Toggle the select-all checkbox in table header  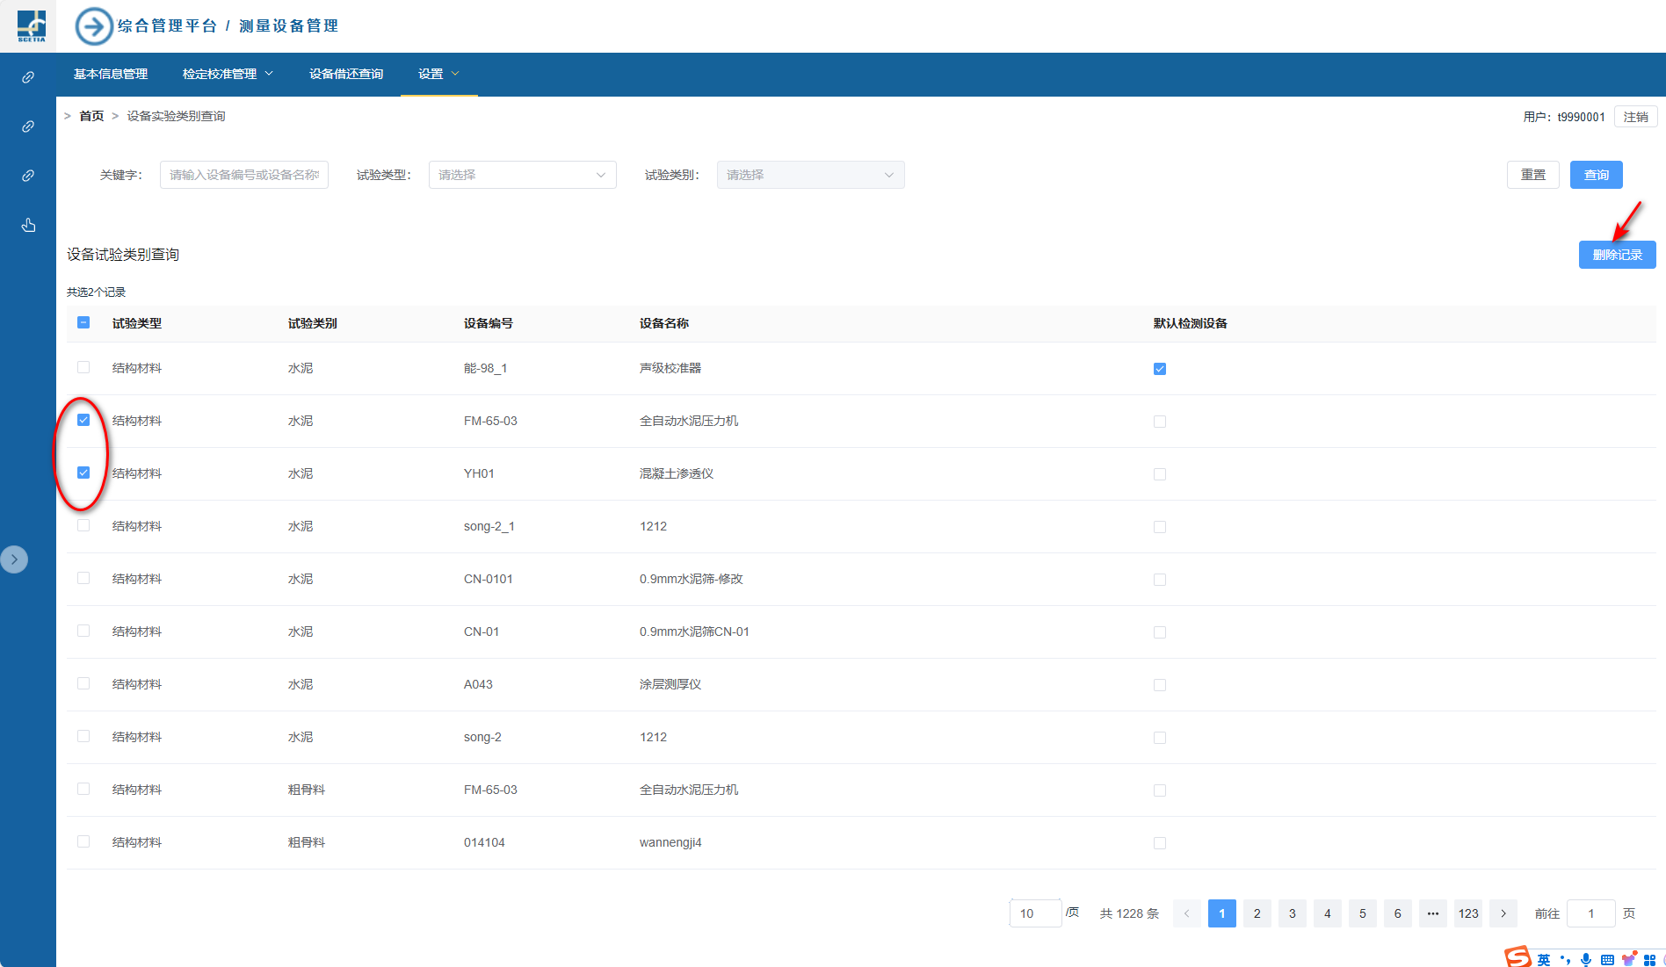(x=83, y=322)
